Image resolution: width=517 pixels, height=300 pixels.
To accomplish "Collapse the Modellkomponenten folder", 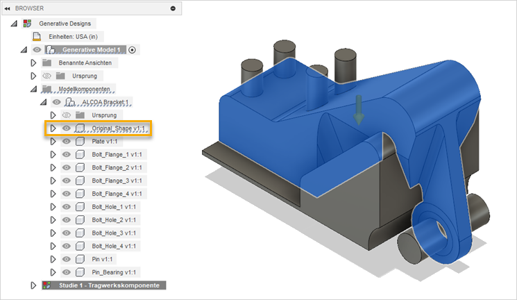I will [33, 89].
